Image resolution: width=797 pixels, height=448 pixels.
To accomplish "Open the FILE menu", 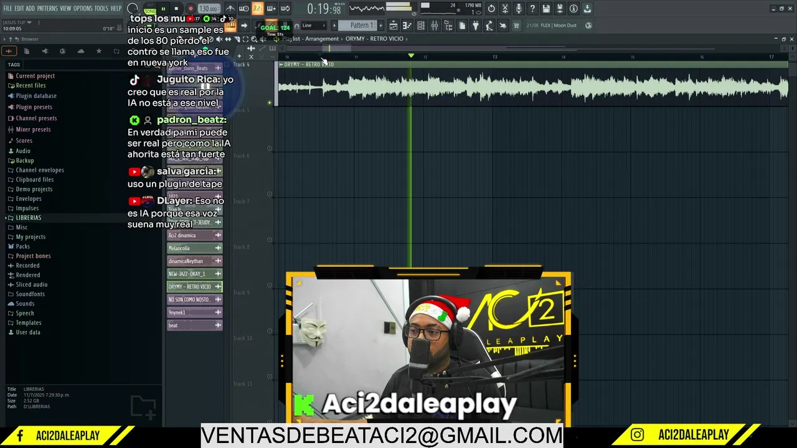I will click(8, 8).
